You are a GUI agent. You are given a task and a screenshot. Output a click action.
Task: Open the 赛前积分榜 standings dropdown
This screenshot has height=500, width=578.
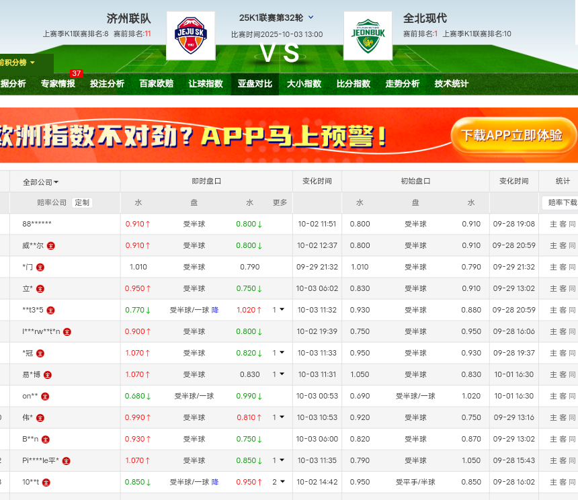pyautogui.click(x=17, y=62)
